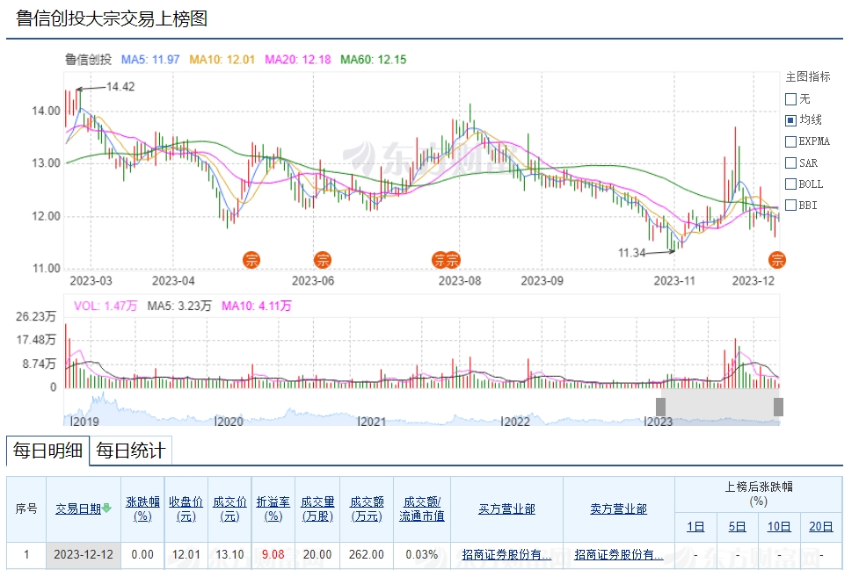Check the SAR indicator option
The height and width of the screenshot is (570, 859).
[790, 163]
